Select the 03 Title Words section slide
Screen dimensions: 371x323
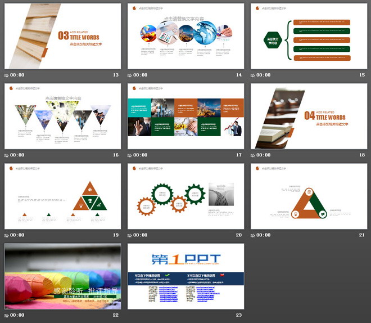62,36
